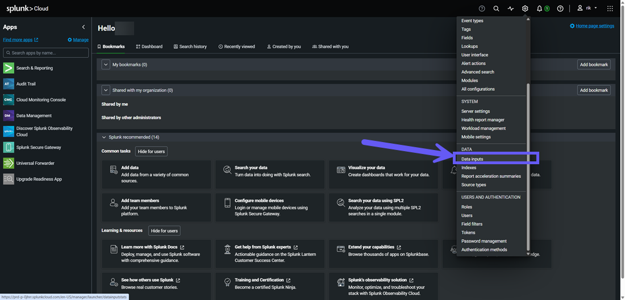Collapse the Splunk recommended section
Image resolution: width=625 pixels, height=300 pixels.
point(104,137)
